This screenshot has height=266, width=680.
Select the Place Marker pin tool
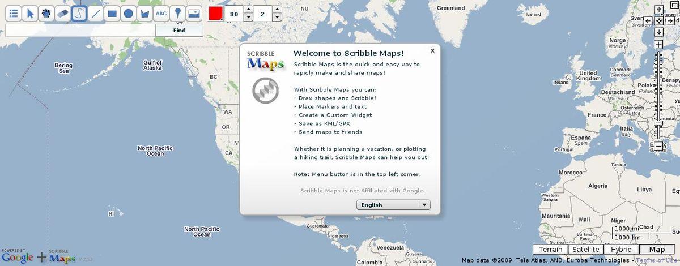point(178,14)
